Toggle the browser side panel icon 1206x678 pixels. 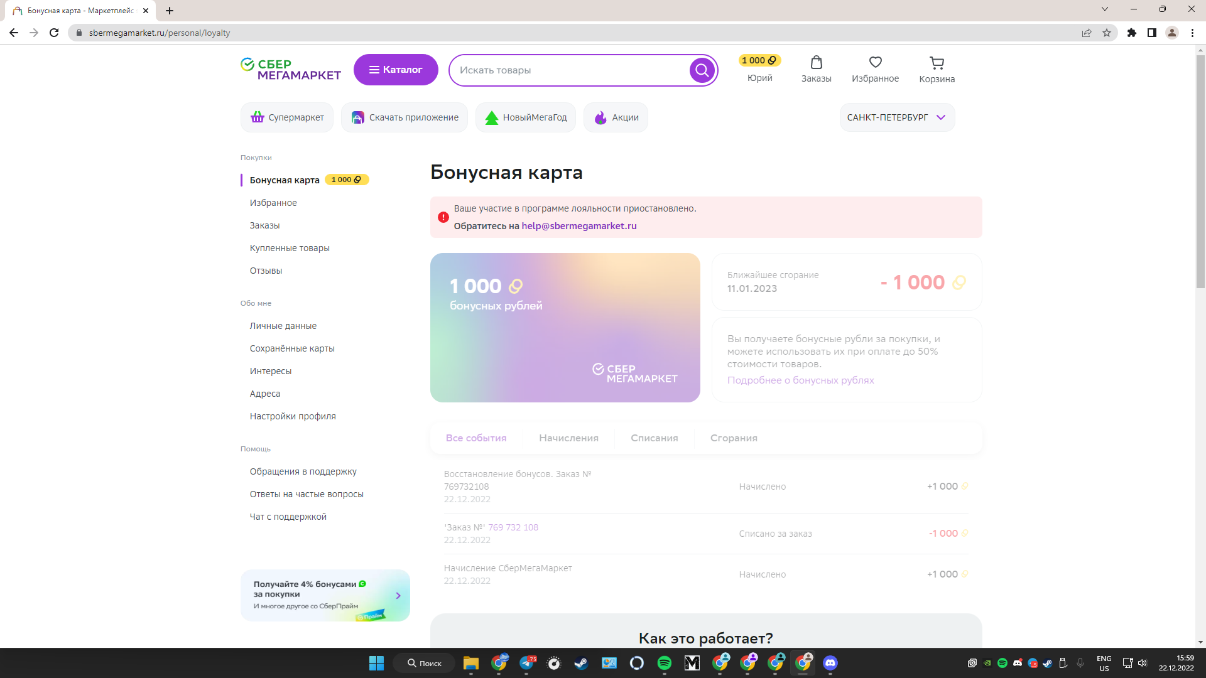[x=1152, y=33]
